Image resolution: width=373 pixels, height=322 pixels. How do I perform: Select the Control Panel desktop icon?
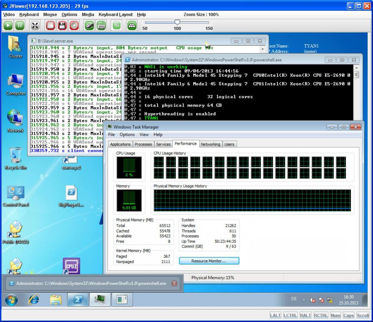(x=16, y=196)
